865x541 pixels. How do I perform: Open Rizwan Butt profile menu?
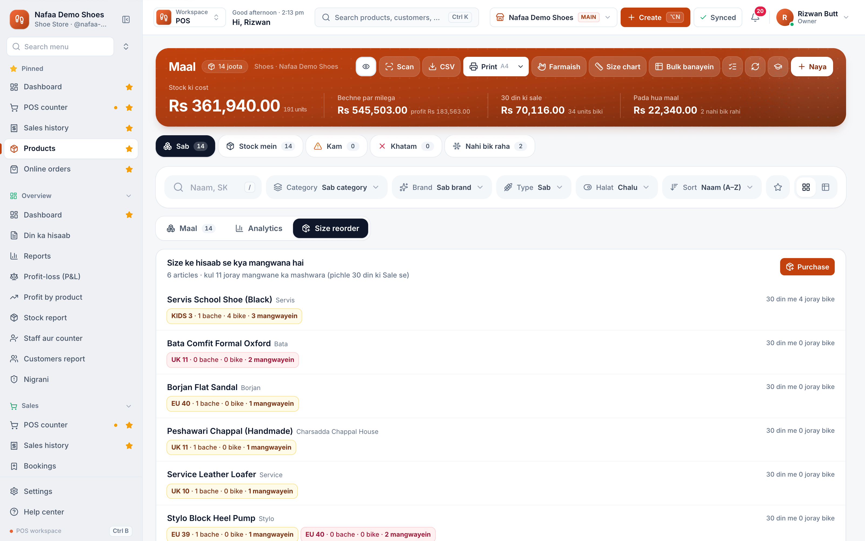(x=812, y=17)
